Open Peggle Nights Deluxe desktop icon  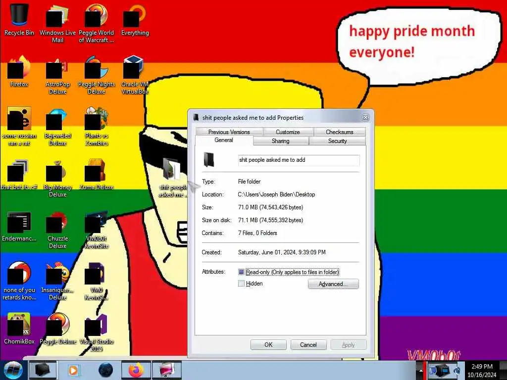point(97,74)
